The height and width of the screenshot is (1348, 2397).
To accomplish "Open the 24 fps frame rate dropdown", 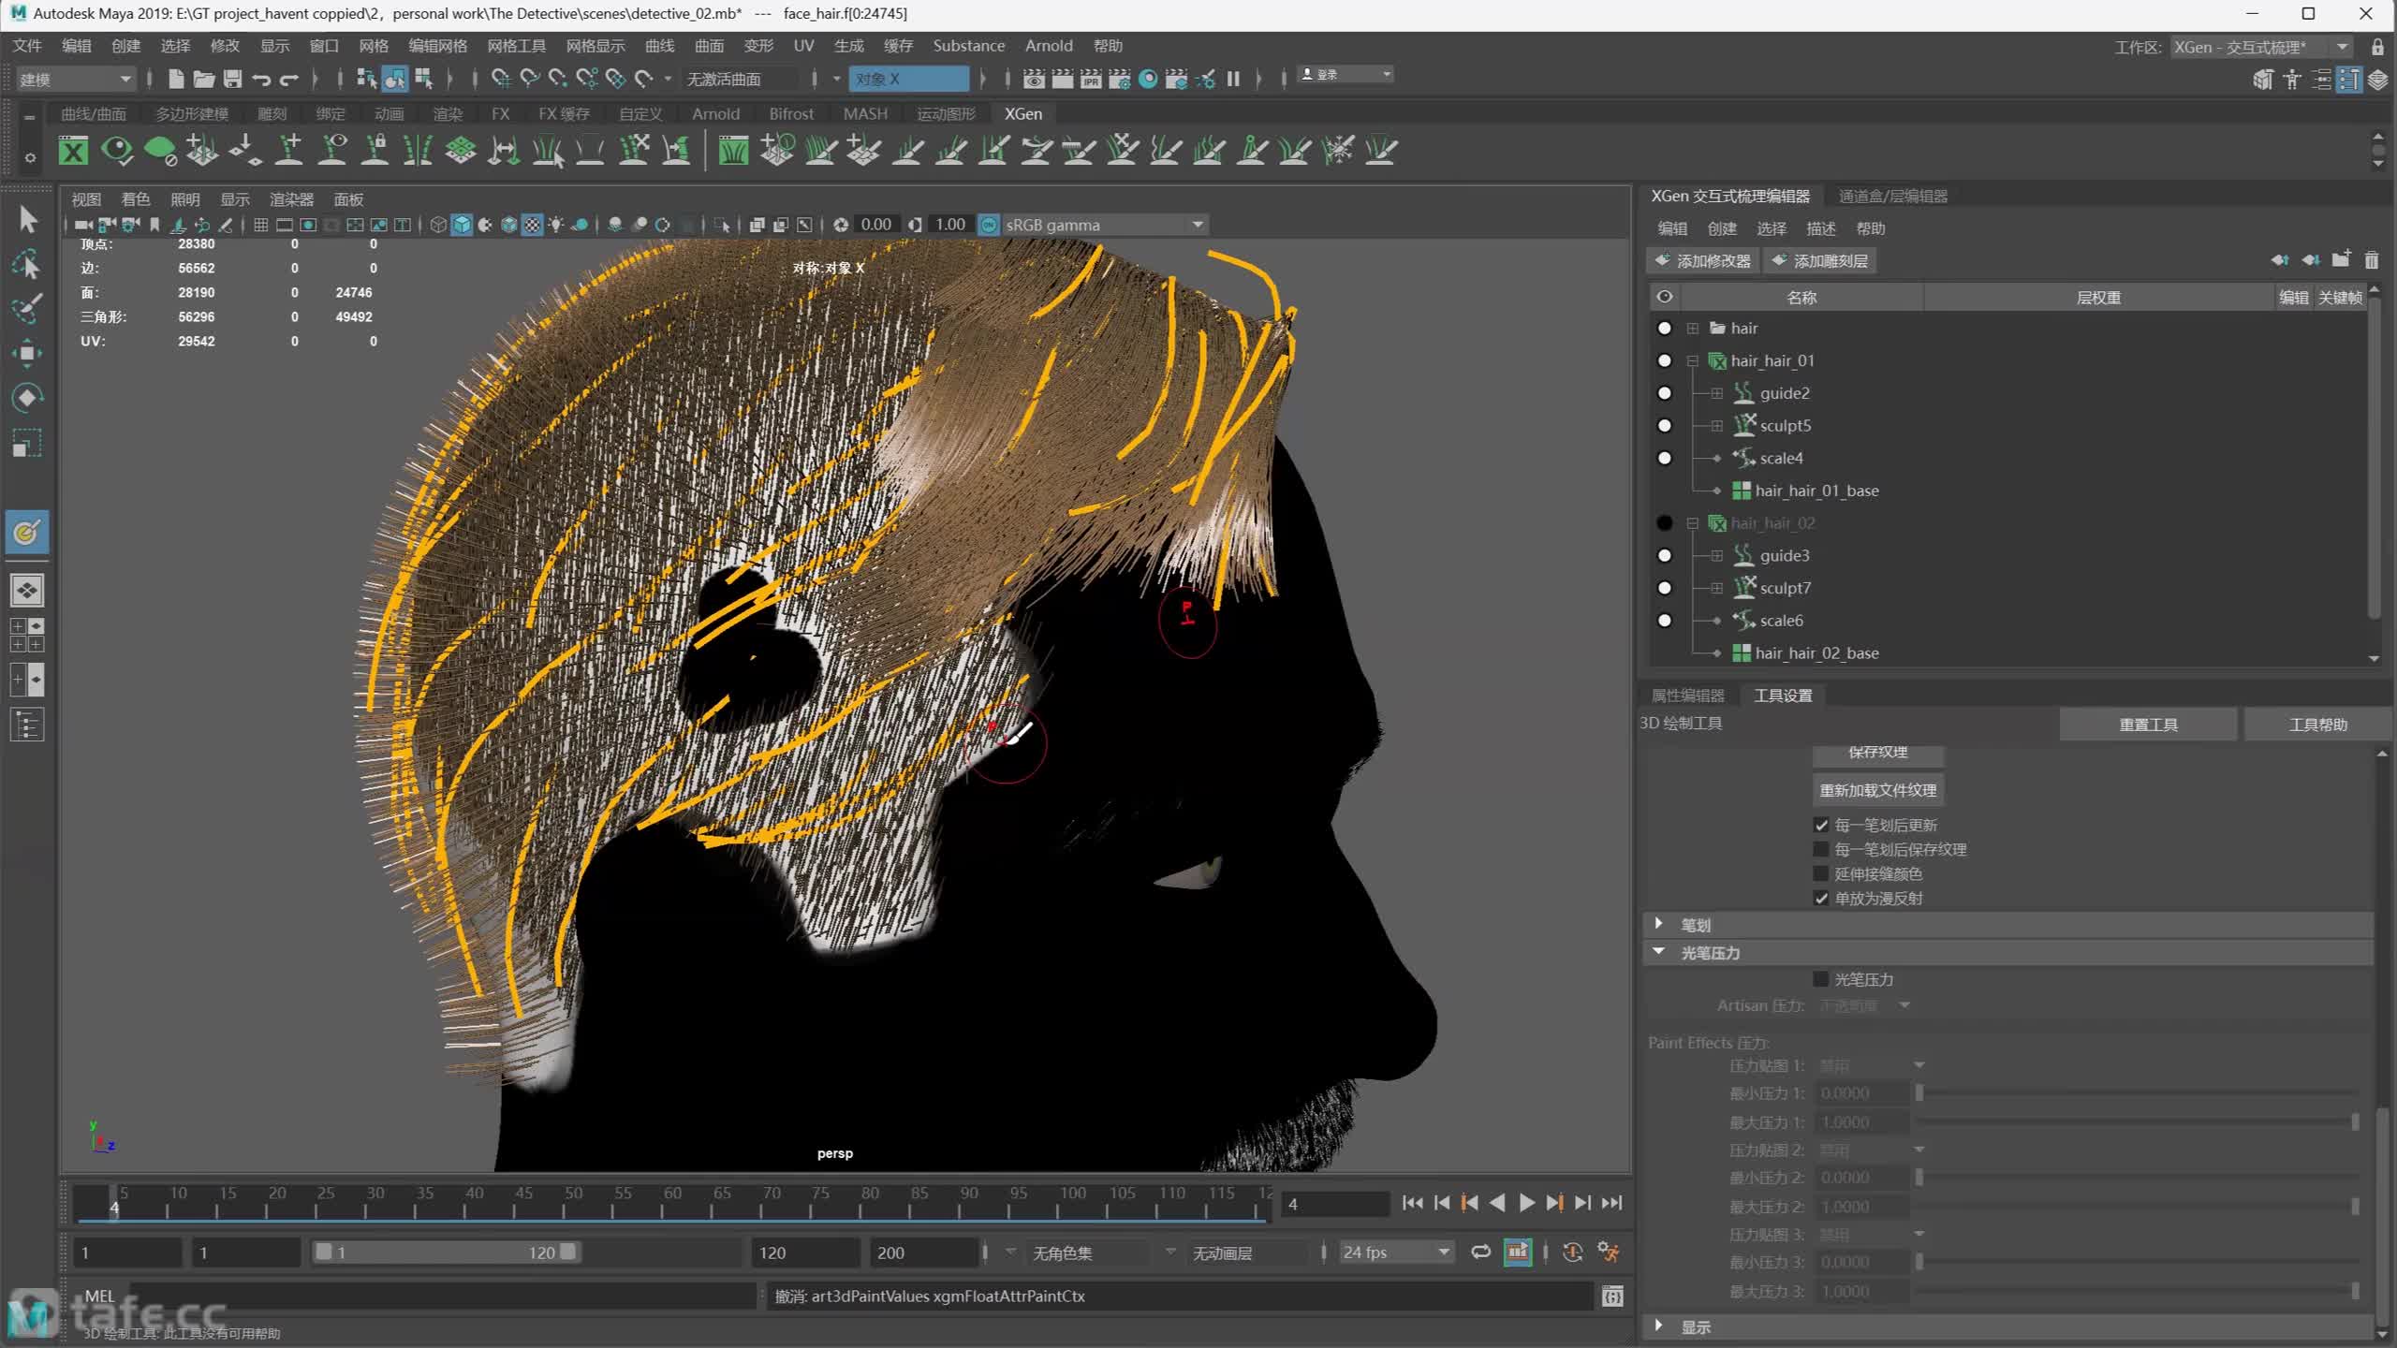I will point(1395,1252).
